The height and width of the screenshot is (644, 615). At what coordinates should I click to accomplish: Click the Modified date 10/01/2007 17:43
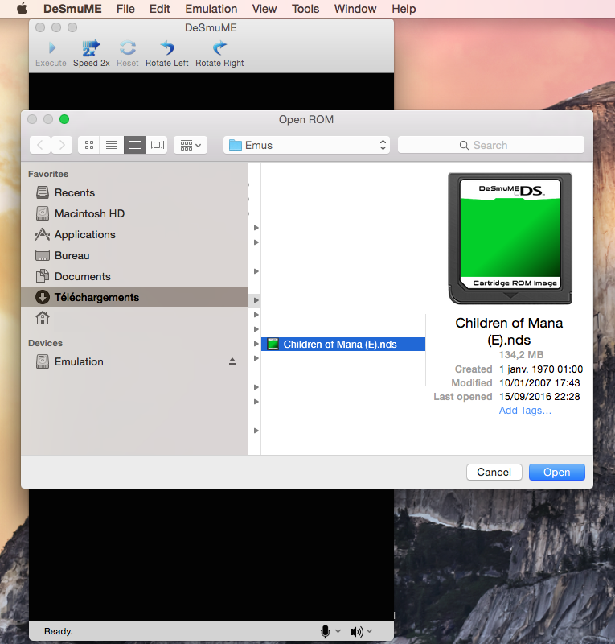539,383
